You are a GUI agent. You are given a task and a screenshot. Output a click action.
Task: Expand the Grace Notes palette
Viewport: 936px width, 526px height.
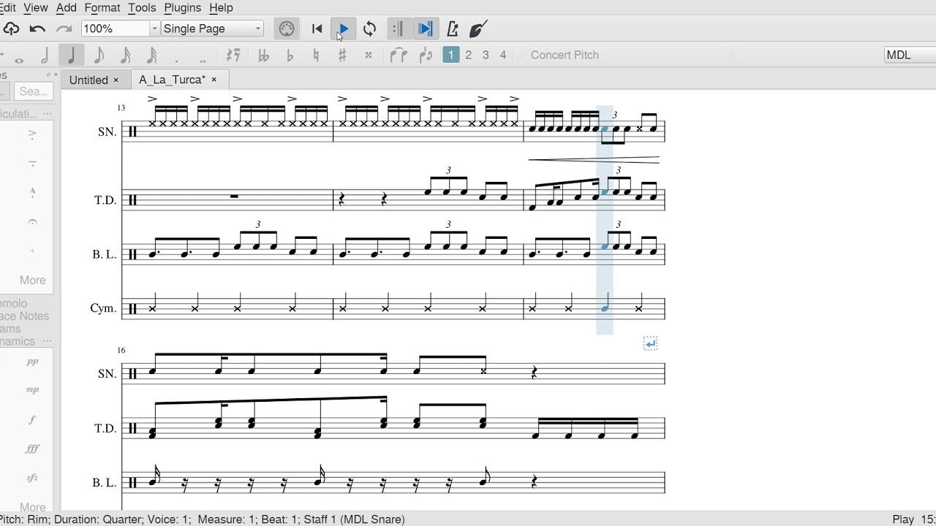coord(24,316)
